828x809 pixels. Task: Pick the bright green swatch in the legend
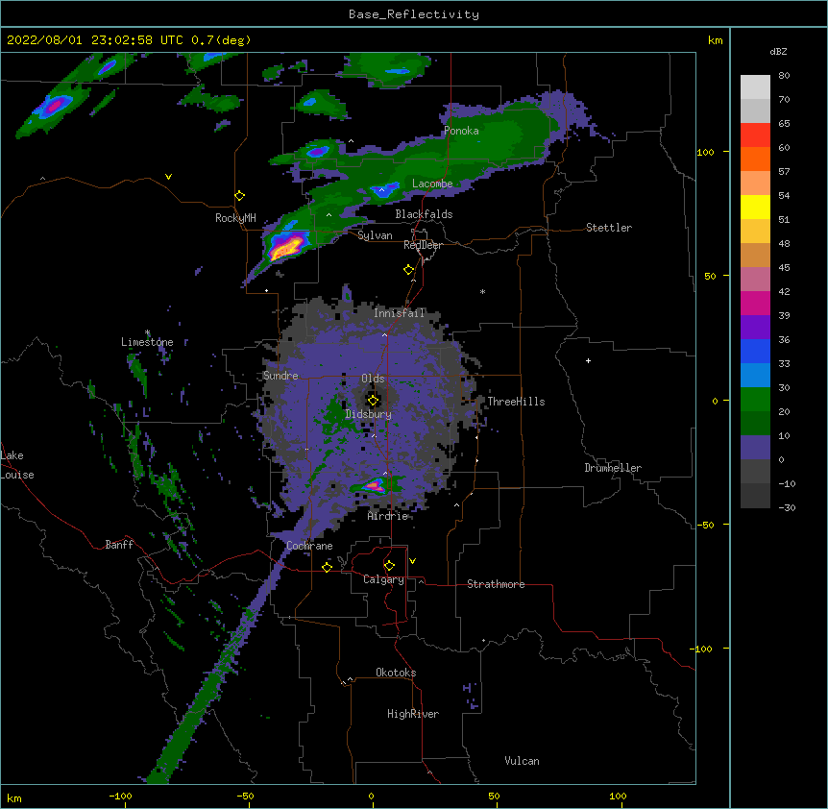click(755, 400)
